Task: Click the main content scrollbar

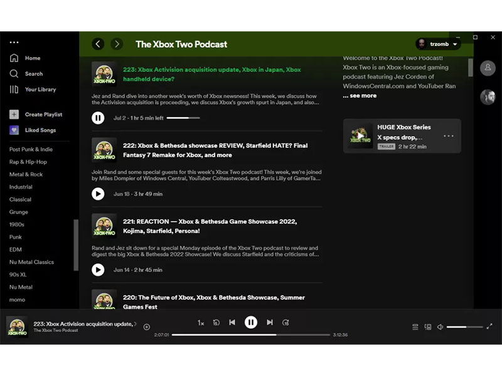Action: (x=470, y=68)
